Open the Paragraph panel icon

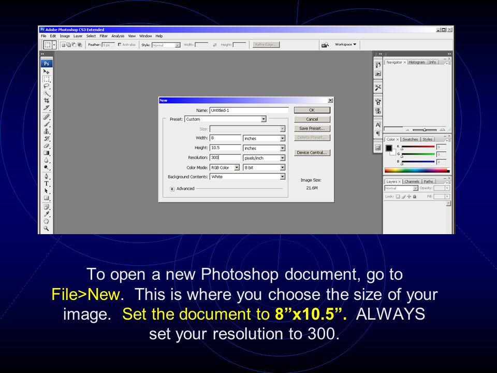click(378, 134)
